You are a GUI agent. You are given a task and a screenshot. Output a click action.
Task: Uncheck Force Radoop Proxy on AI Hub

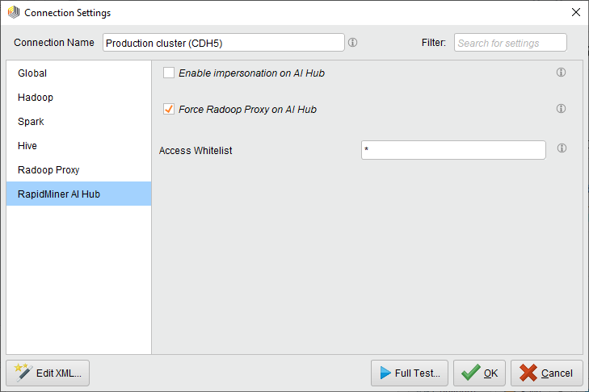tap(169, 110)
